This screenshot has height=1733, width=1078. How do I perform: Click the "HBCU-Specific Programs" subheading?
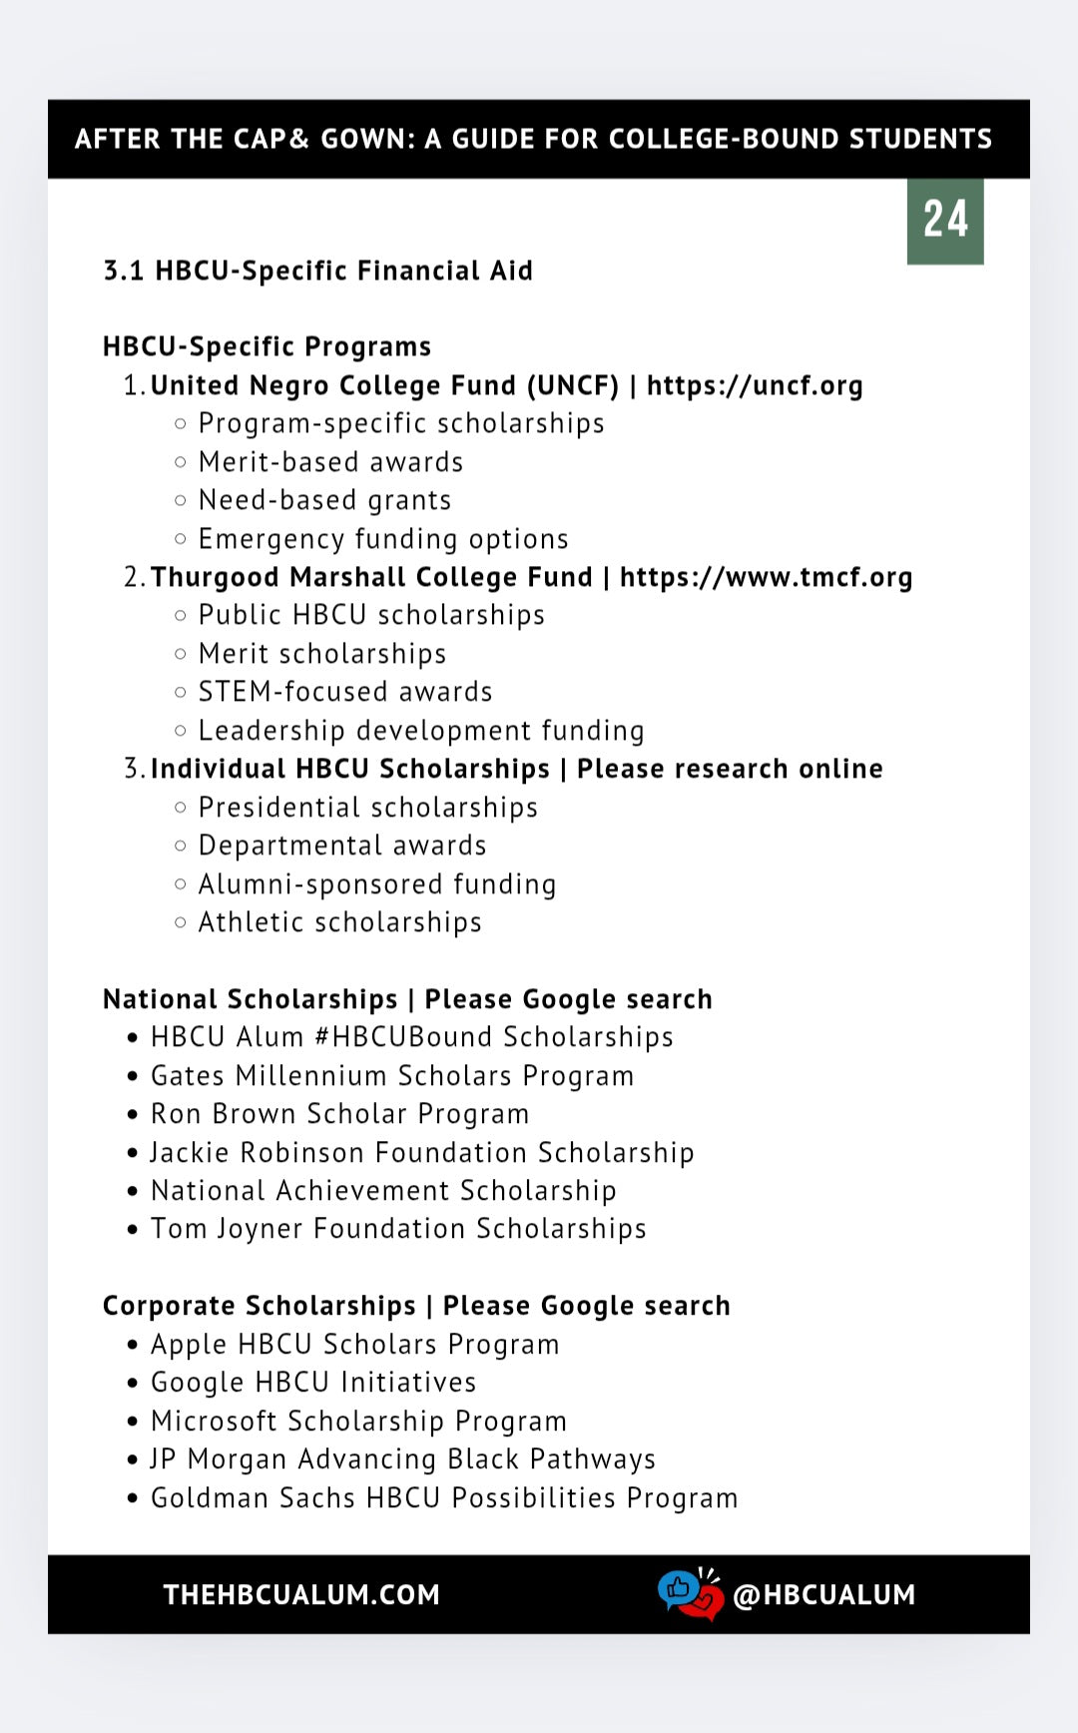pyautogui.click(x=267, y=346)
